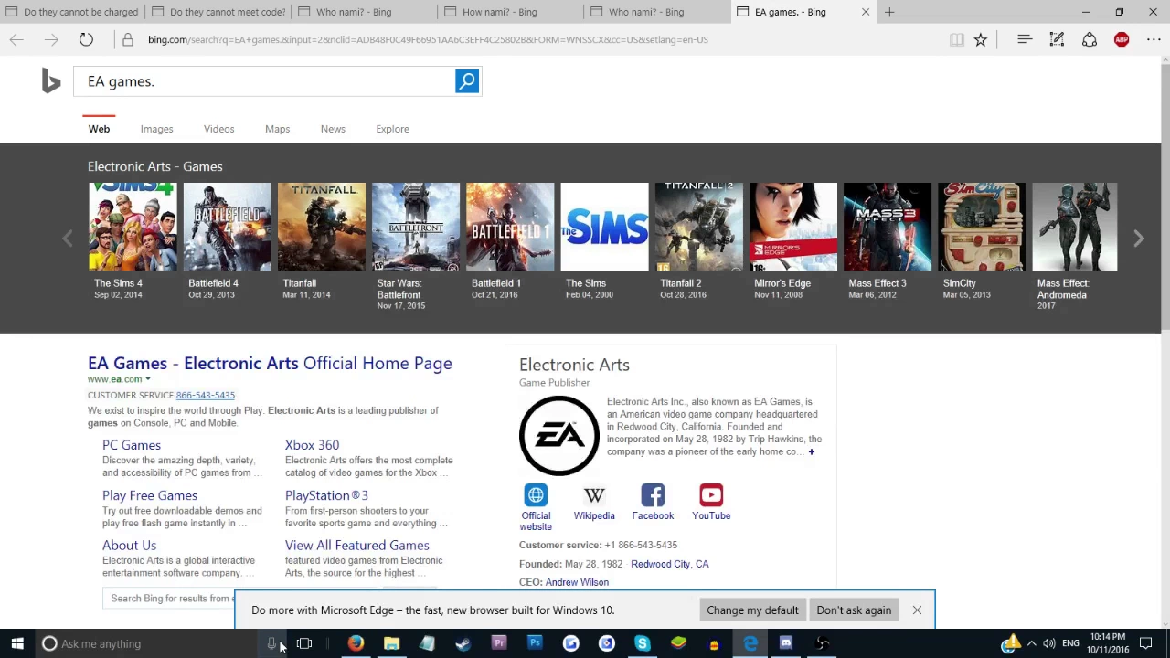Open Windows Start menu

coord(17,643)
